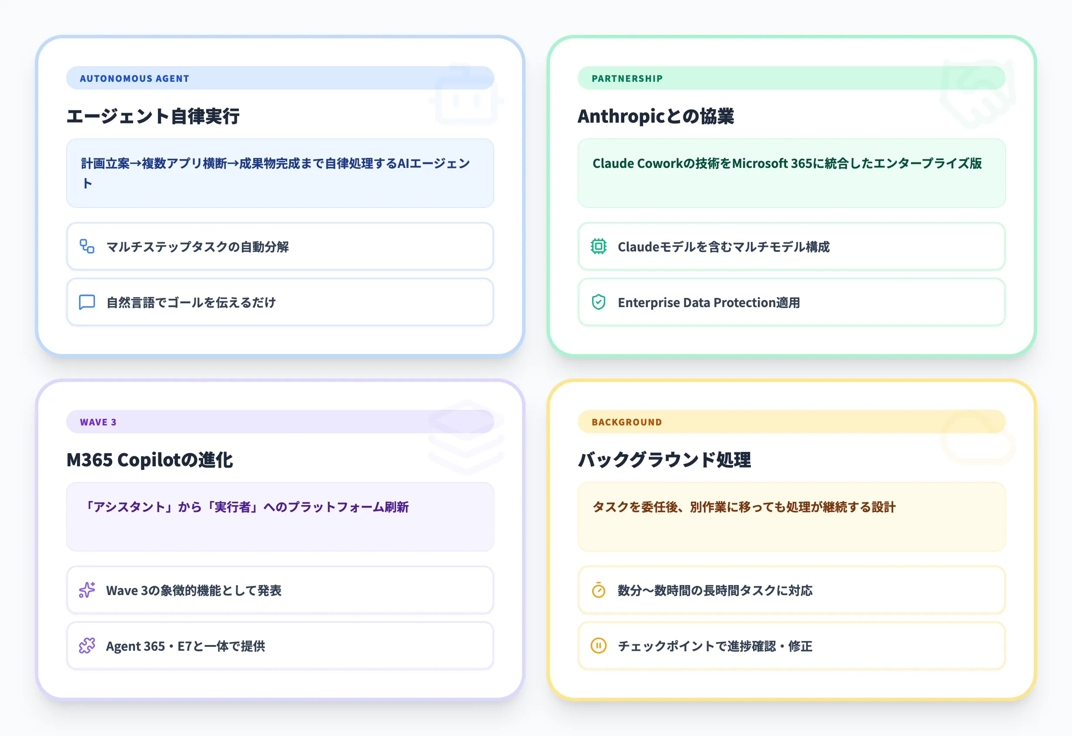The width and height of the screenshot is (1072, 736).
Task: Select the タスクを委任後 highlighted description box
Action: [x=791, y=516]
